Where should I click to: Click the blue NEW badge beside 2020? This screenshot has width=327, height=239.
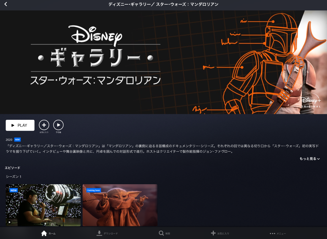pyautogui.click(x=17, y=140)
